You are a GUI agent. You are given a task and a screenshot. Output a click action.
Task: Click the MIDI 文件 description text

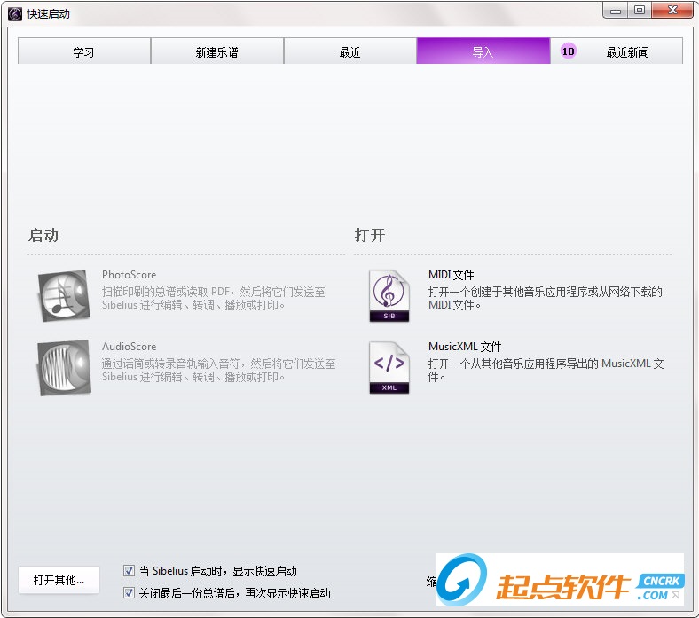point(546,298)
